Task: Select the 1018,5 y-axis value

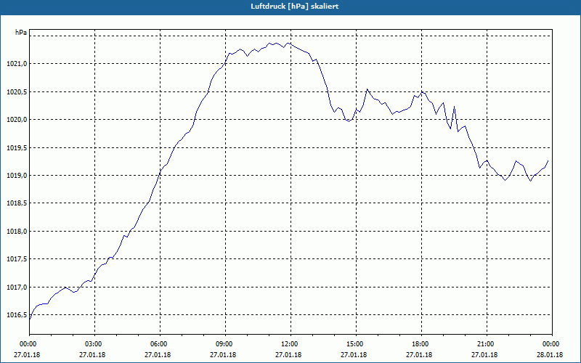Action: point(17,203)
